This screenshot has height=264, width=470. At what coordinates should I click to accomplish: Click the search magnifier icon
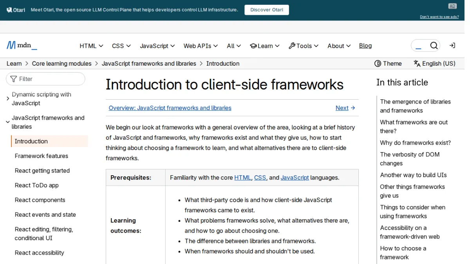pyautogui.click(x=434, y=46)
